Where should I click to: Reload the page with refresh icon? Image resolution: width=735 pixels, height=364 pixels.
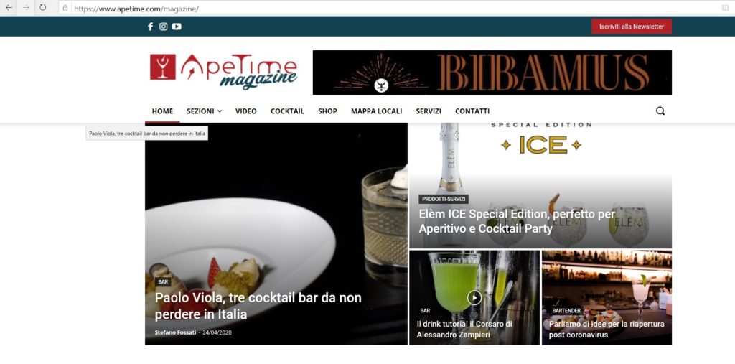(x=42, y=7)
